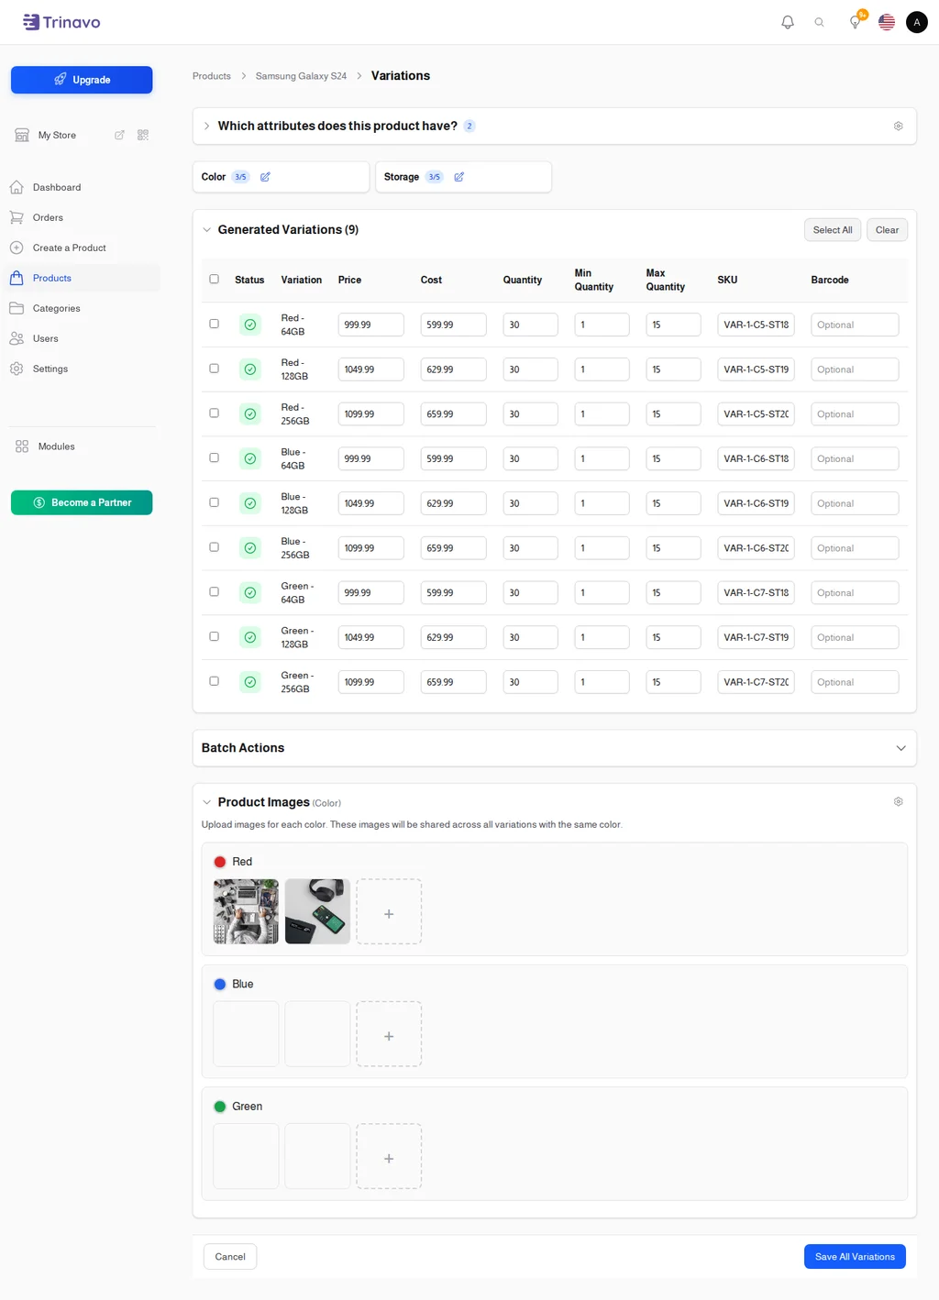
Task: Toggle status icon for Blue - 128GB
Action: [x=249, y=503]
